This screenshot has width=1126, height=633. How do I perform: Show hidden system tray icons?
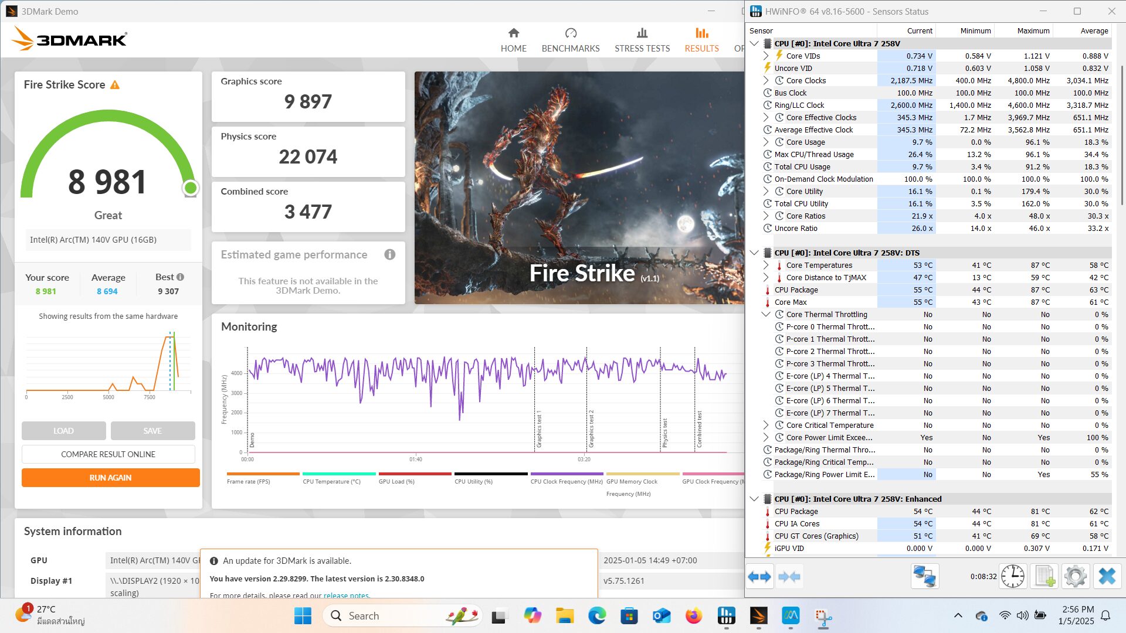tap(958, 615)
